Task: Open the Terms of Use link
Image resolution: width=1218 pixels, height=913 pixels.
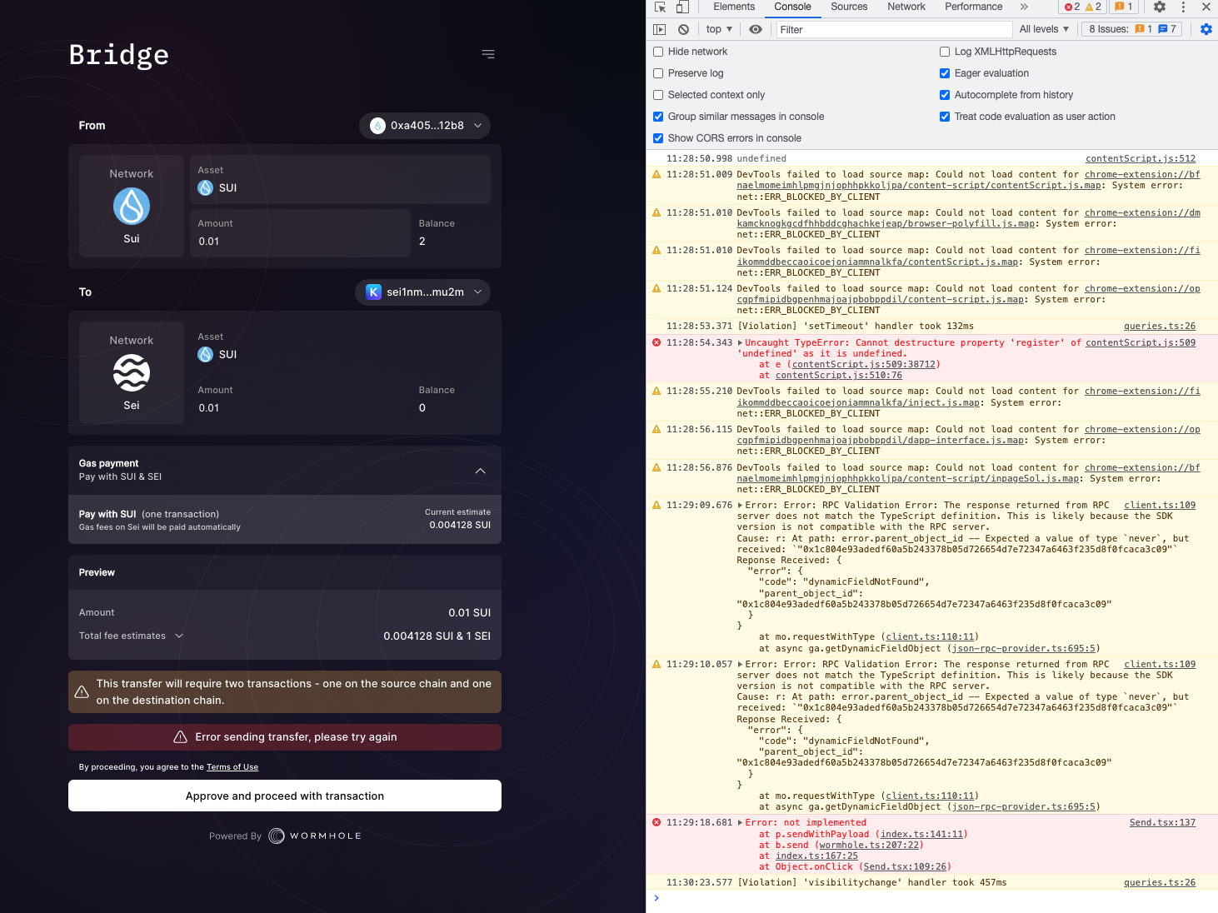Action: tap(232, 766)
